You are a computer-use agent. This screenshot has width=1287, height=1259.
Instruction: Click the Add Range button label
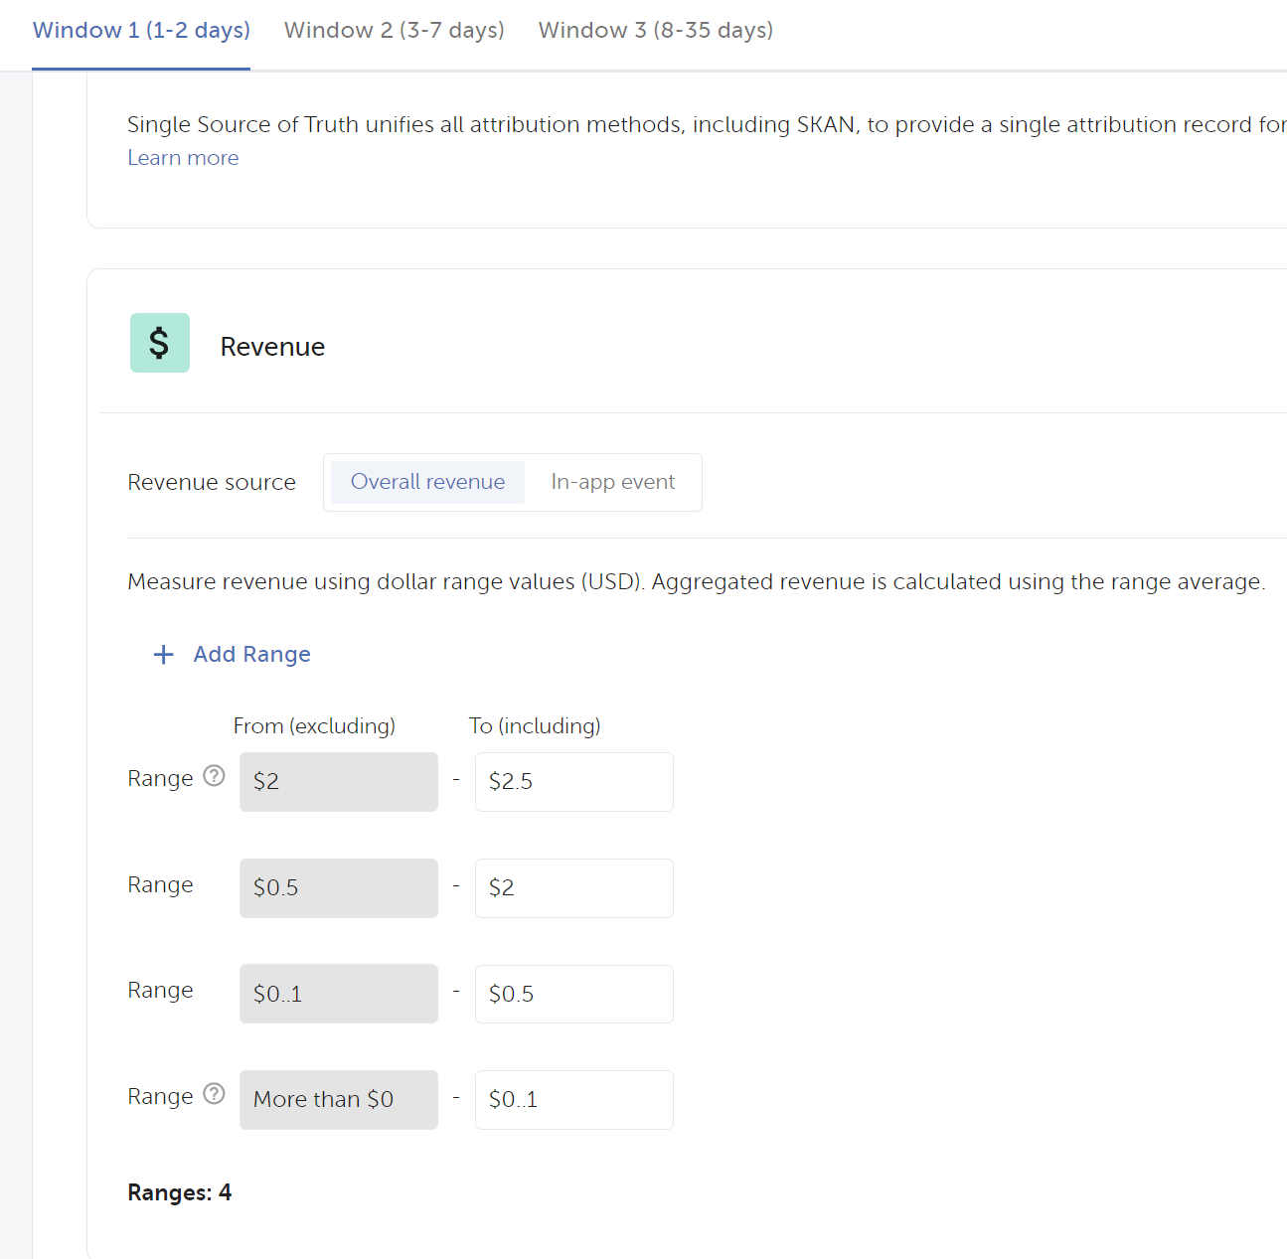(x=251, y=654)
